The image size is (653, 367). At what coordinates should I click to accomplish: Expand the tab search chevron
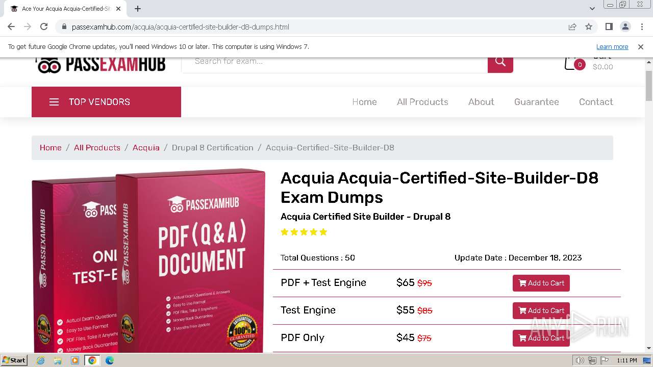point(592,9)
